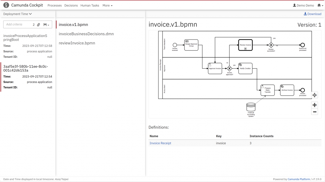
Task: Open the Camunda Platform footer link
Action: pos(299,179)
